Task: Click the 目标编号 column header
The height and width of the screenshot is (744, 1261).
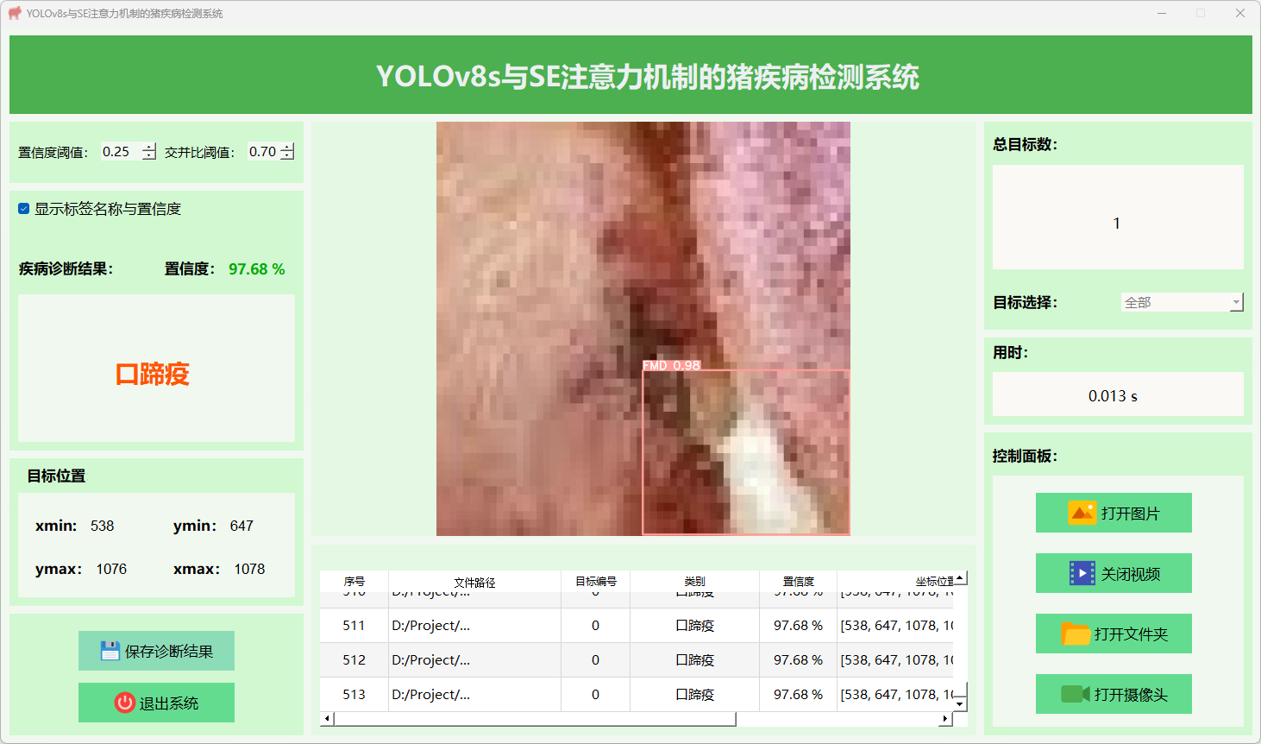Action: (596, 582)
